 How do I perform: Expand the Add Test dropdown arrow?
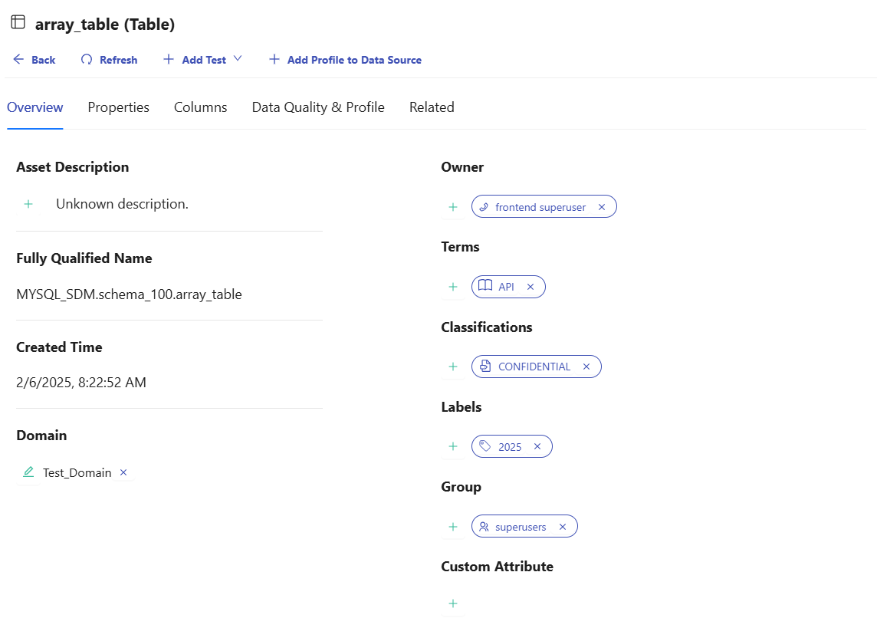click(238, 59)
